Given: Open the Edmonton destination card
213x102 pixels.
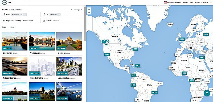Looking at the screenshot, I should tap(15, 44).
